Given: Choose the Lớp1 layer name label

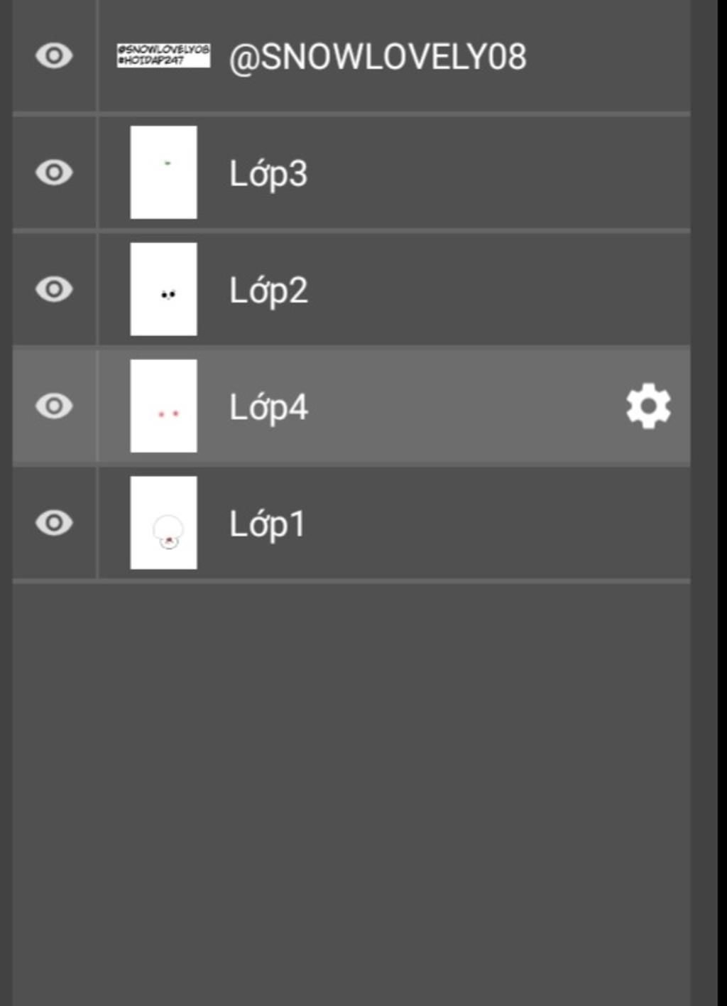Looking at the screenshot, I should pos(267,525).
